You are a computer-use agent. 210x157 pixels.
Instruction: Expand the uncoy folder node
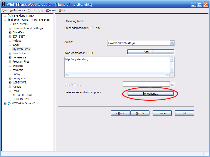coord(10,74)
